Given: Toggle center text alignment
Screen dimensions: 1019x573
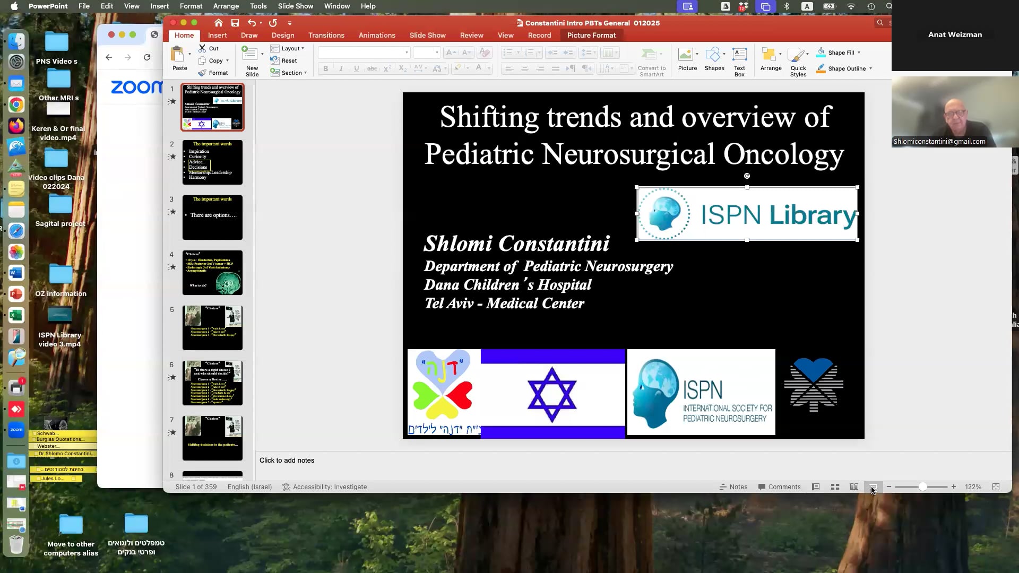Looking at the screenshot, I should click(524, 68).
